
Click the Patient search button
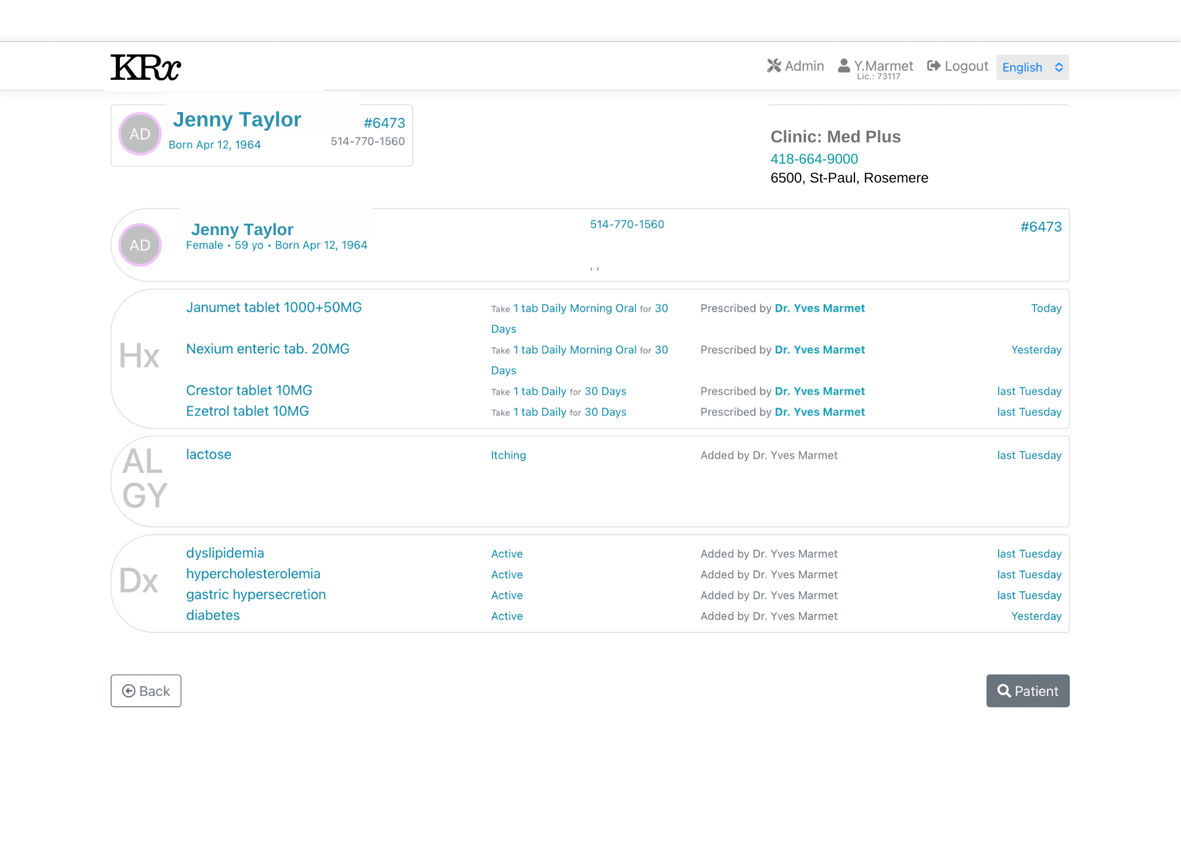pos(1027,691)
